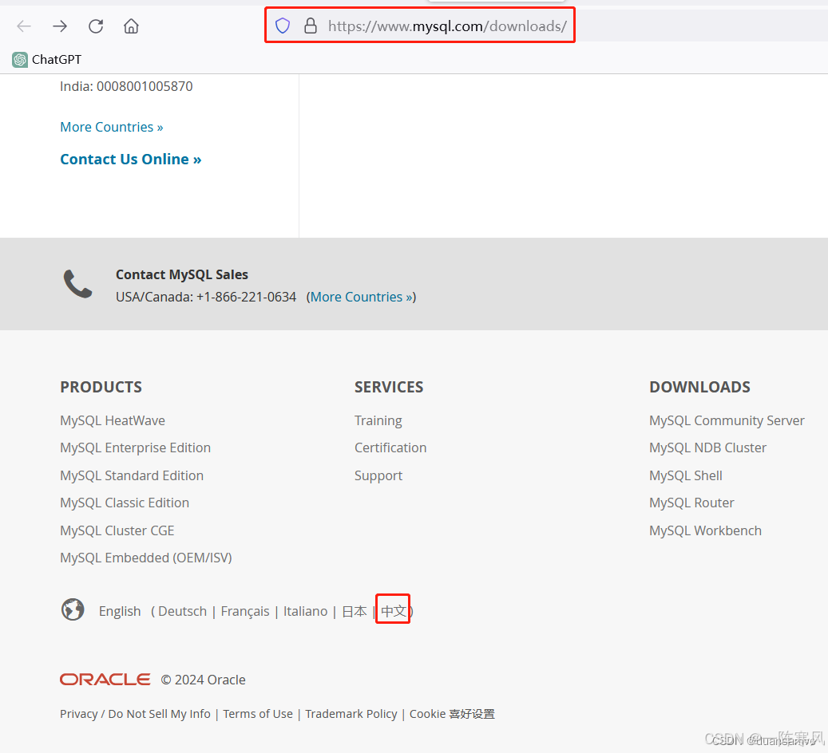
Task: Open the Support services link
Action: click(378, 475)
